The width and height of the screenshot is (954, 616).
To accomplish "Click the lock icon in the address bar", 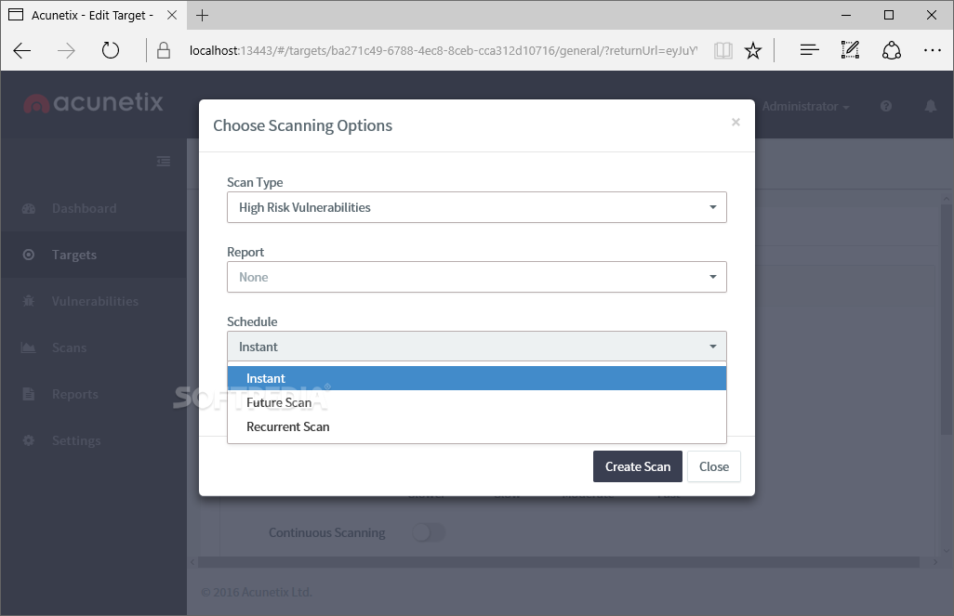I will coord(163,50).
